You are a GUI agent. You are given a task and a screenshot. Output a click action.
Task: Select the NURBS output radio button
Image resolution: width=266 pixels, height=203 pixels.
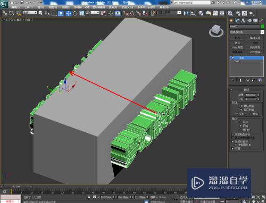pyautogui.click(x=241, y=130)
